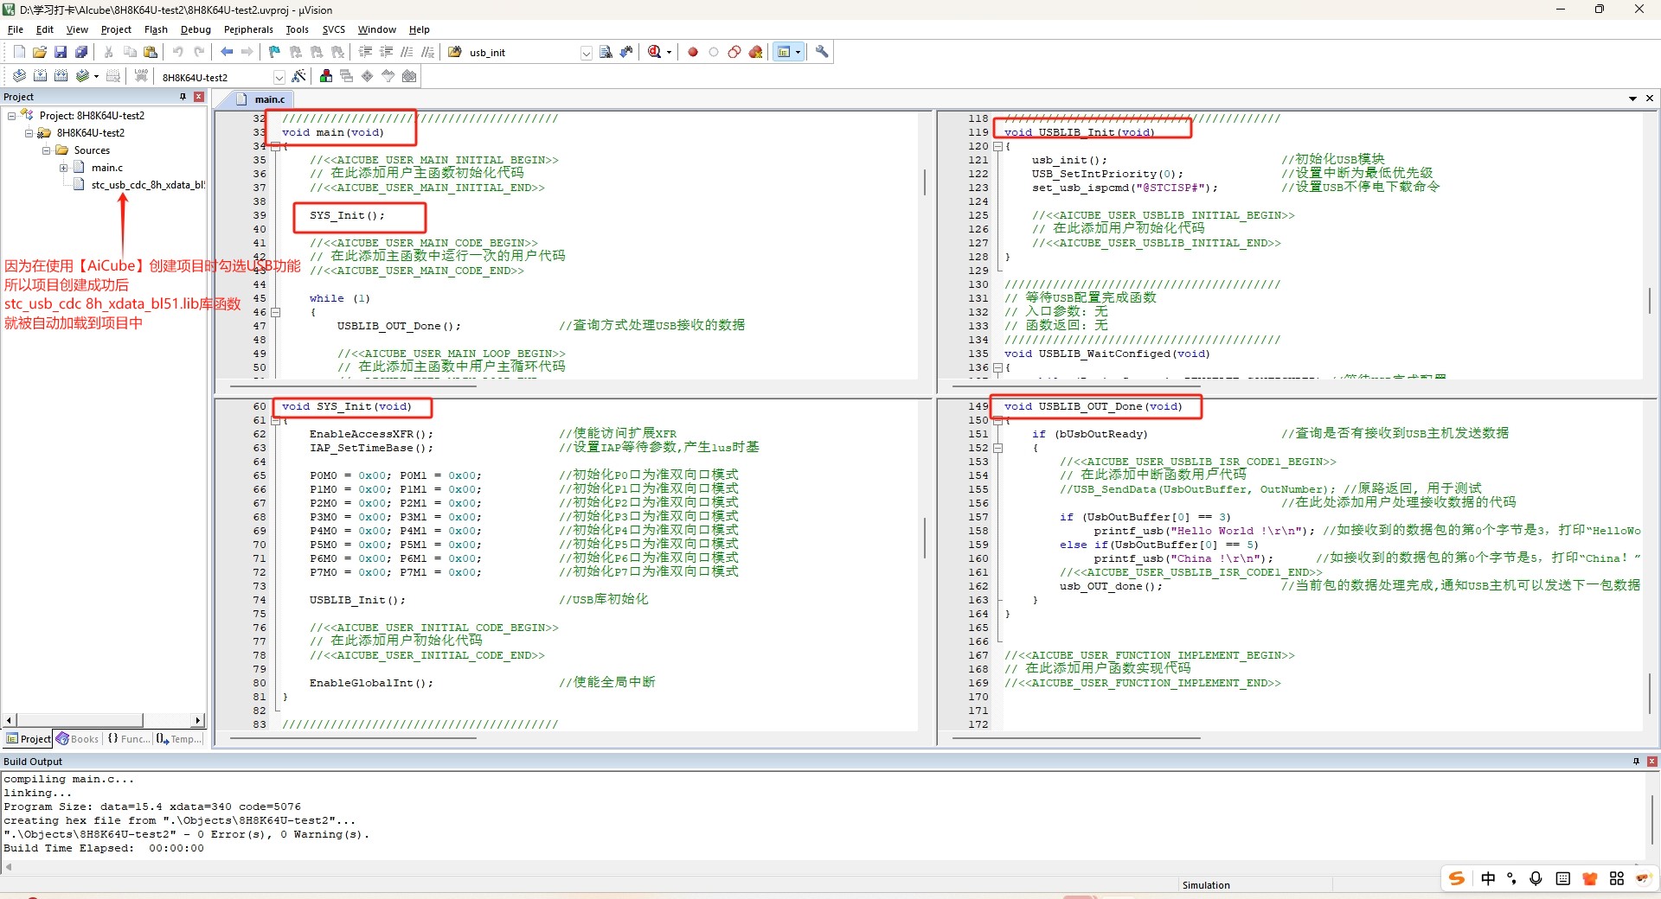Cut selection with the scissors icon
1661x899 pixels.
[109, 52]
